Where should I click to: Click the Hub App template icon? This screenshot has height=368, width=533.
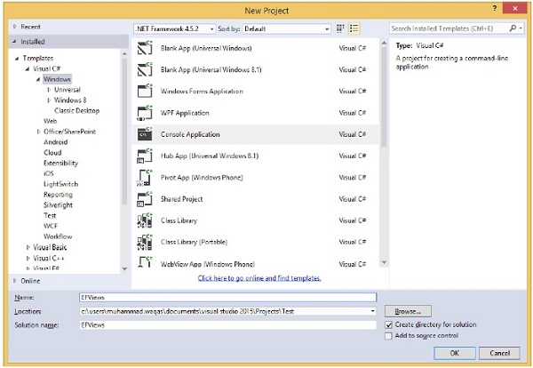pyautogui.click(x=145, y=156)
